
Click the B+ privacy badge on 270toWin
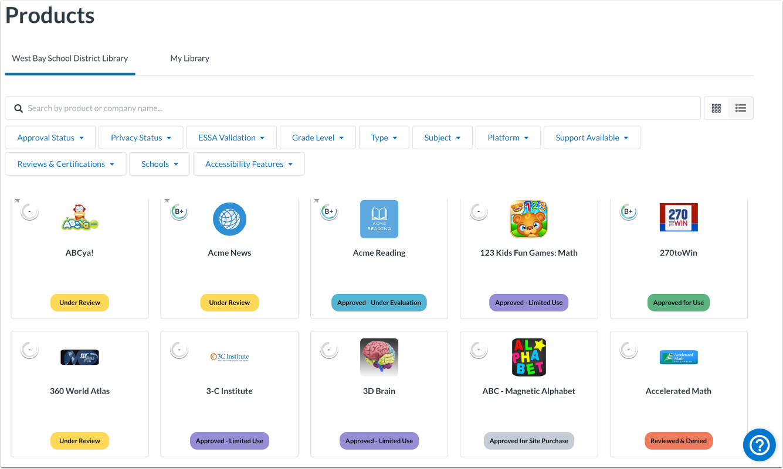tap(629, 211)
